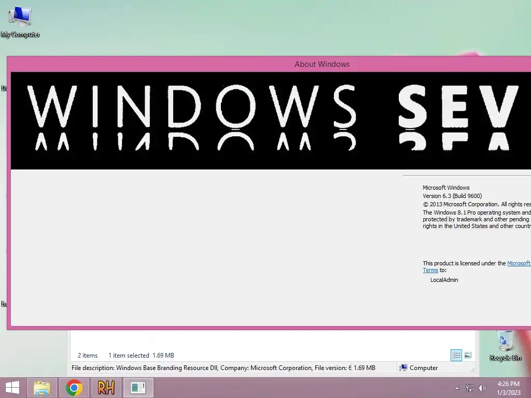Click '1 item selected 1.69 MB' status text
531x398 pixels.
(141, 356)
